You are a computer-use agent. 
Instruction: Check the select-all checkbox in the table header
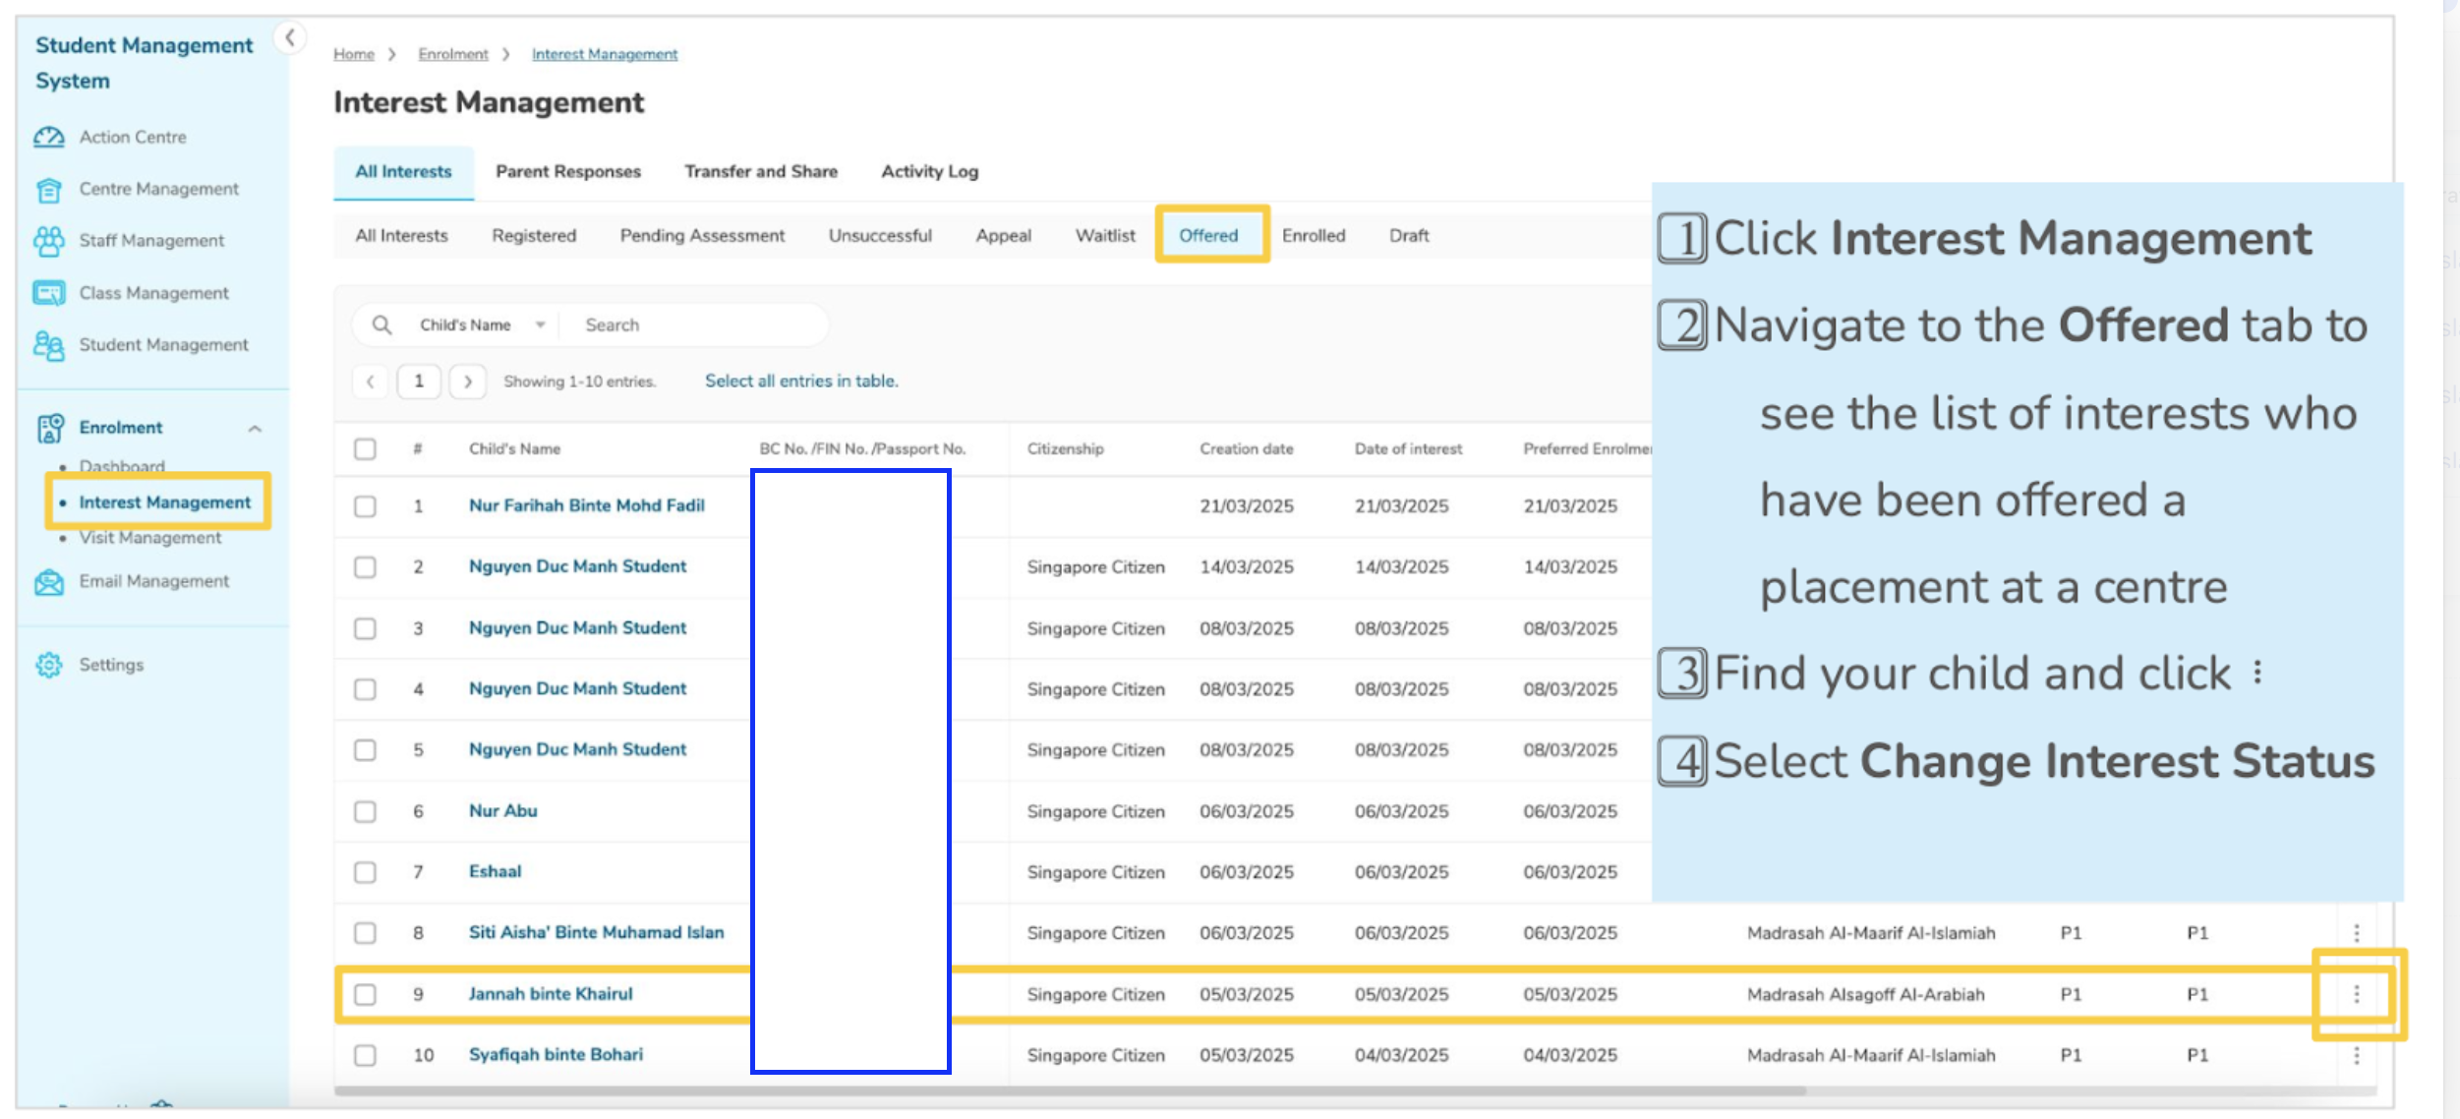point(365,449)
